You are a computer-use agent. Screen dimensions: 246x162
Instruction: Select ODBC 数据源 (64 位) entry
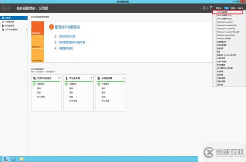[x=224, y=19]
